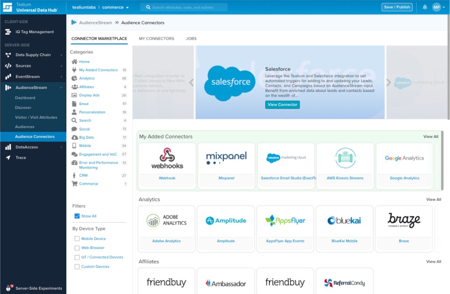Open the Webhook connector card

(x=167, y=166)
